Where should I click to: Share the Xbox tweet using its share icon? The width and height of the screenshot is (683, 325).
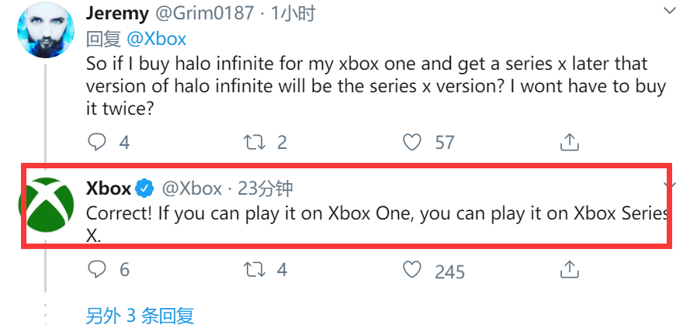[569, 268]
